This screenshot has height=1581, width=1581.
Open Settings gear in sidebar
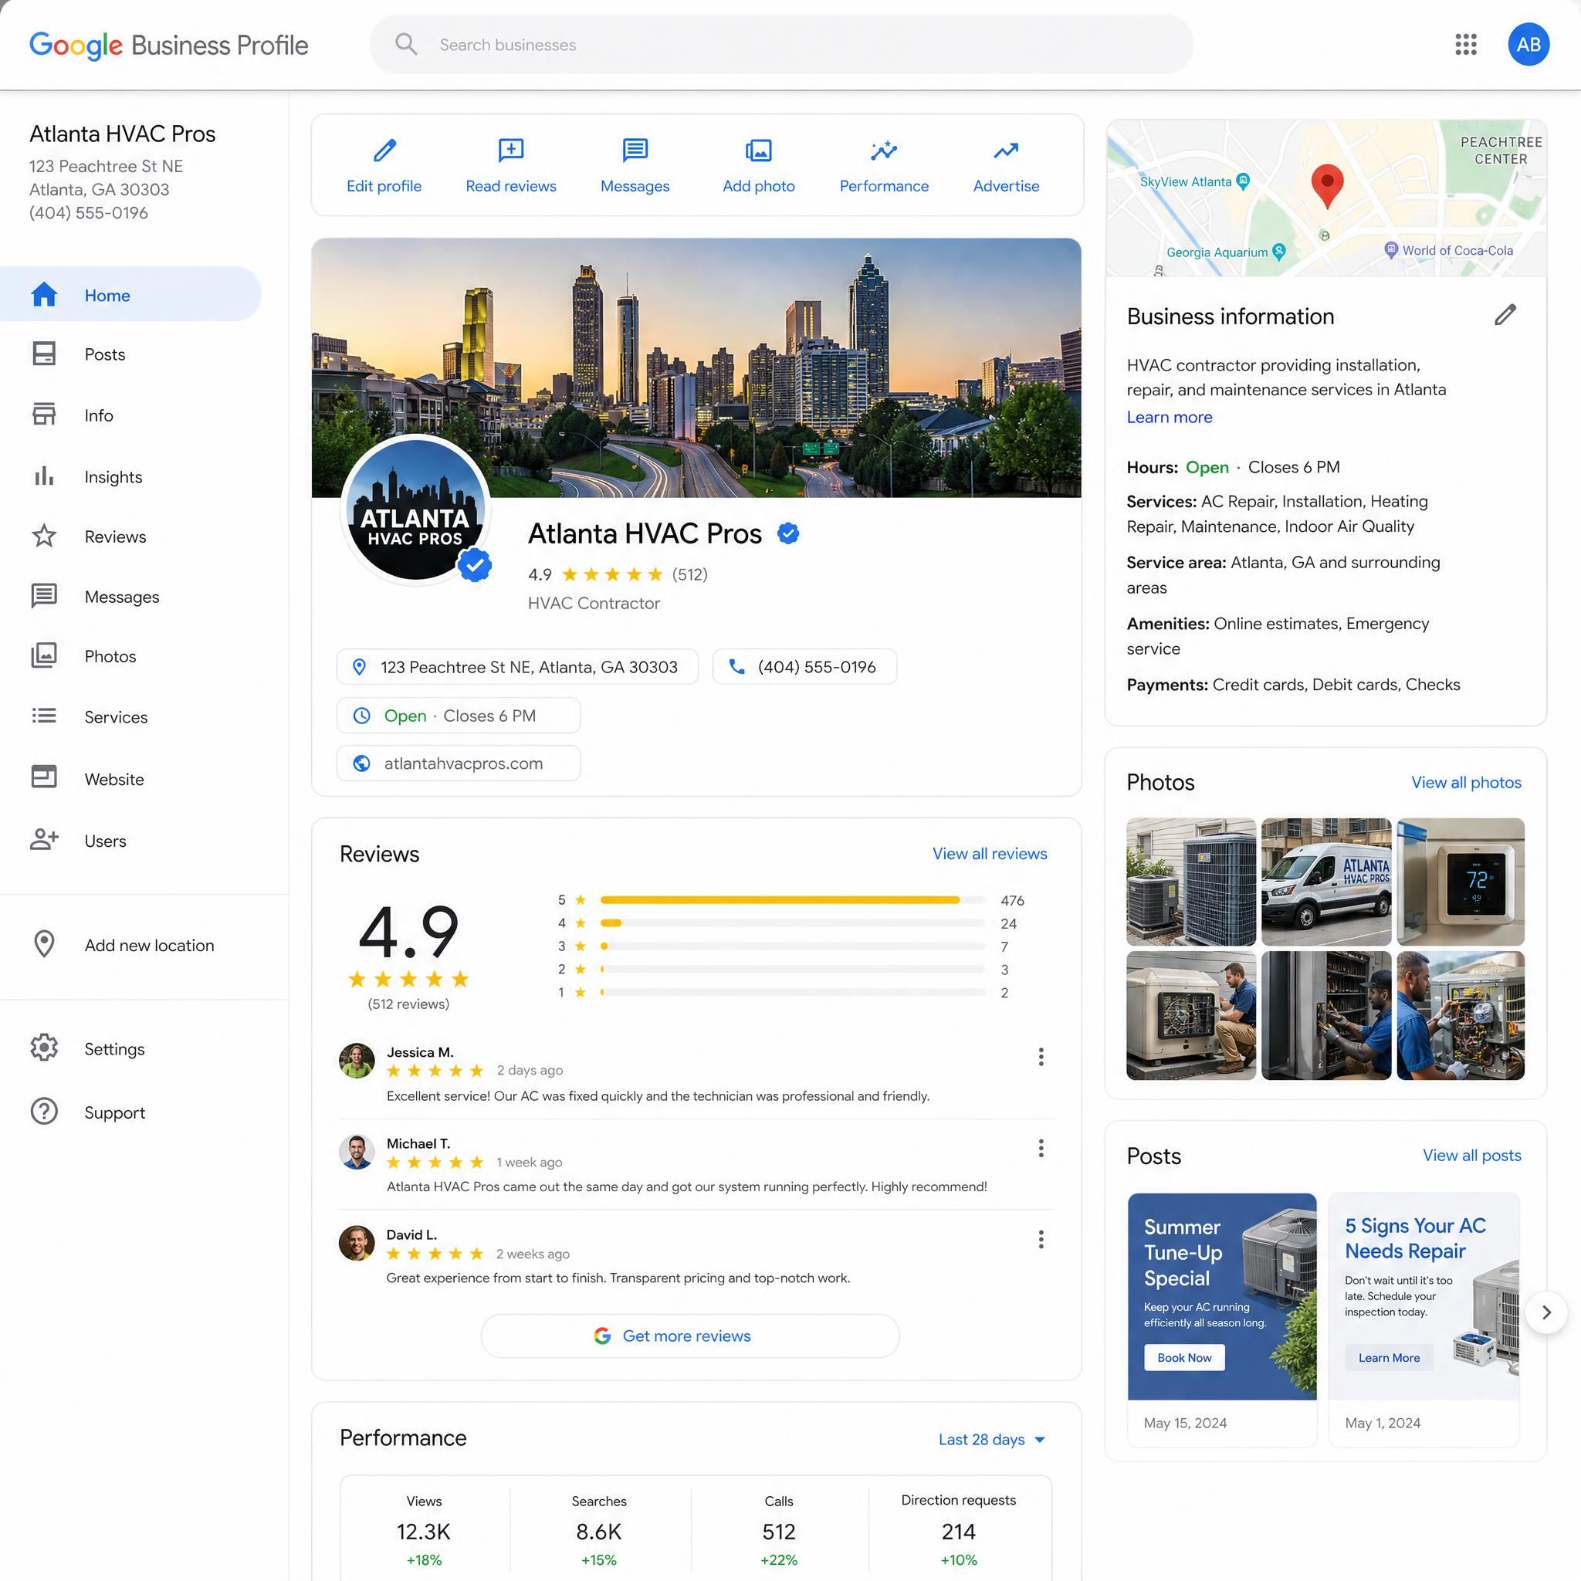pos(44,1048)
